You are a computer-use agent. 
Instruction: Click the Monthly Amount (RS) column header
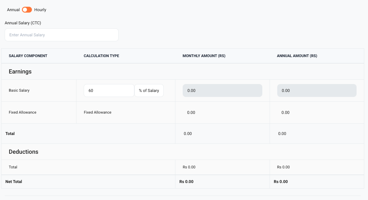[204, 56]
